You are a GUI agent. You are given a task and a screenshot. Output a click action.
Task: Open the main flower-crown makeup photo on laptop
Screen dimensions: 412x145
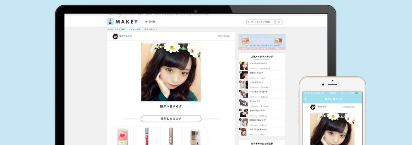pos(171,72)
